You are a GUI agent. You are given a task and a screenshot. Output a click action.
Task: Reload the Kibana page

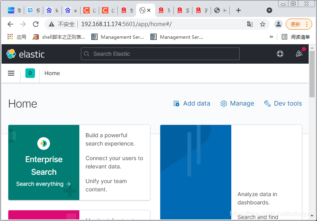(x=36, y=24)
